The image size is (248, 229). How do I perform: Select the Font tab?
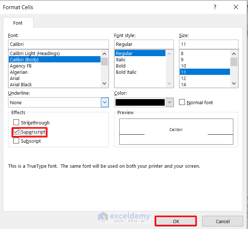18,23
